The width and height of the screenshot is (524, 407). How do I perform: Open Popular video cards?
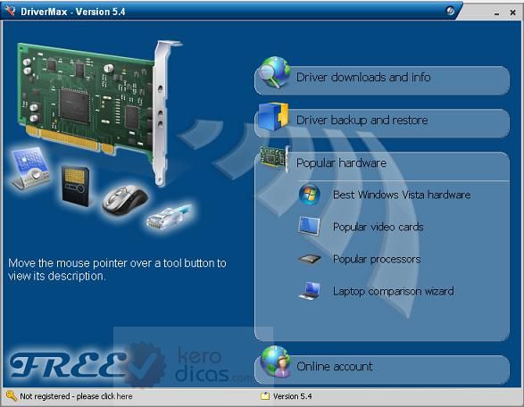[378, 227]
